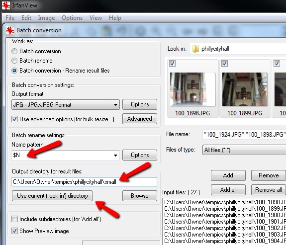Select the 100_1899.JPG thumbnail image
Screen dimensions: 286x245
click(x=245, y=89)
